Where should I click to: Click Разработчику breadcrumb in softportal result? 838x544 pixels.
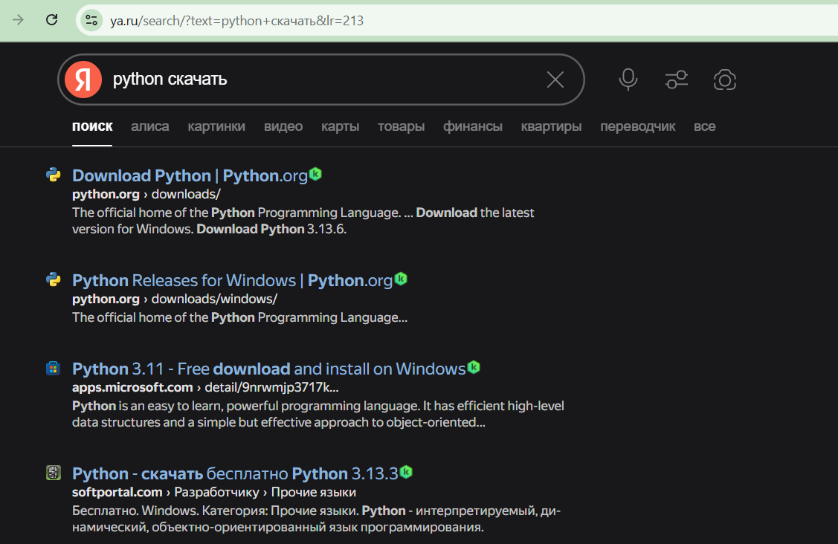[216, 492]
